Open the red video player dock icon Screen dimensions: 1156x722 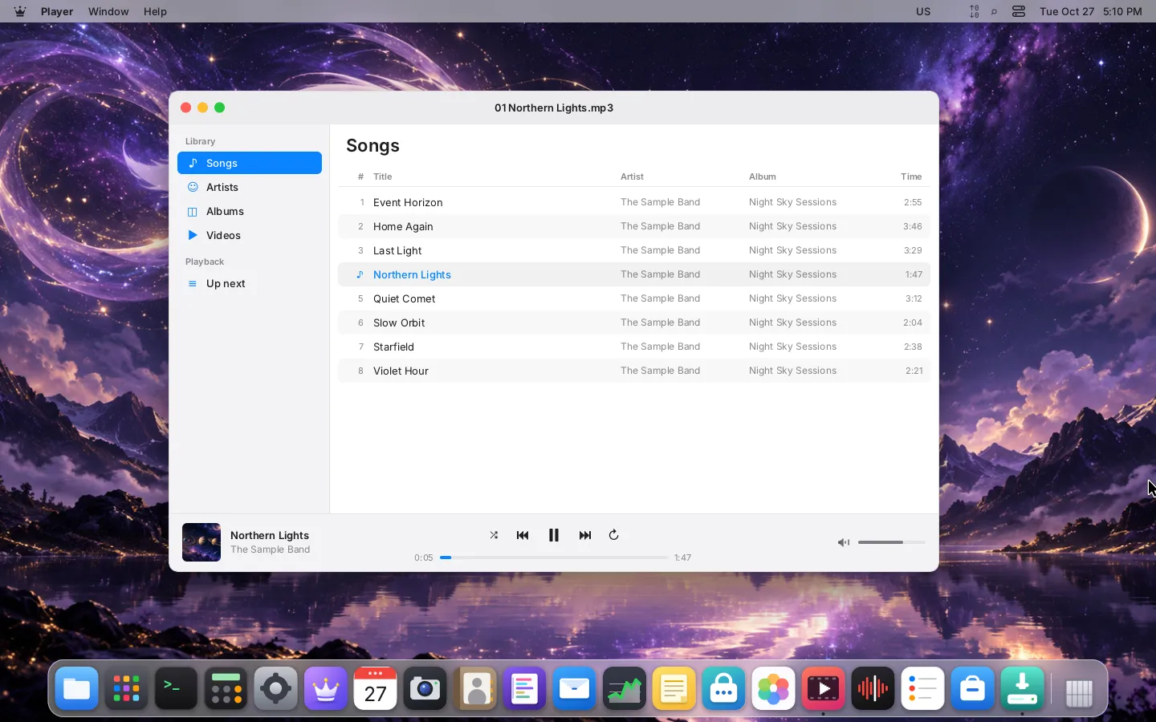click(823, 688)
